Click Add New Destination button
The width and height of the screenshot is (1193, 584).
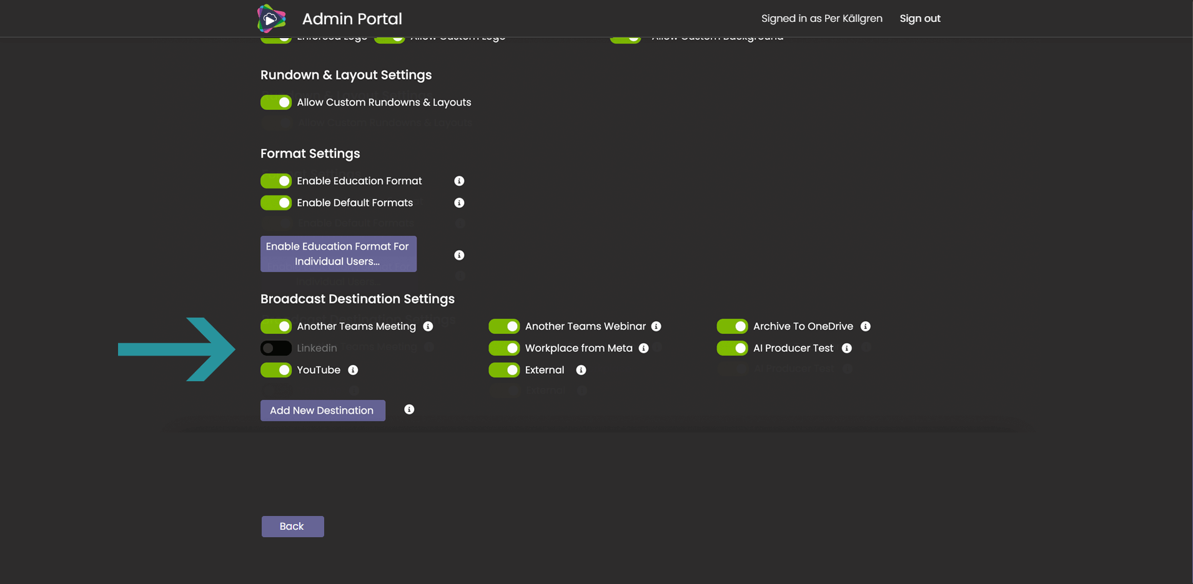(x=323, y=411)
